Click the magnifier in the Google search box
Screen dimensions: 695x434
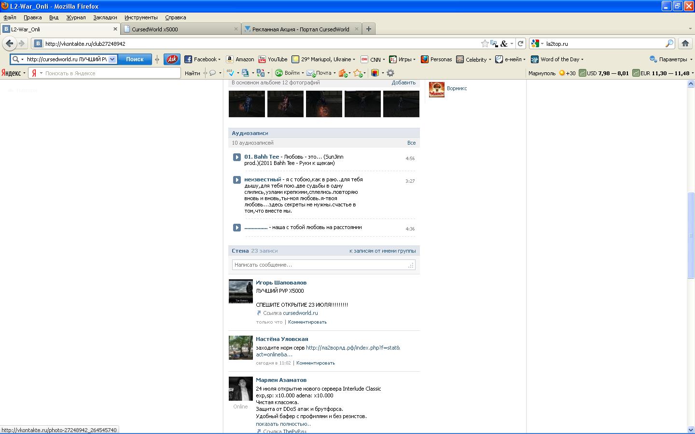[x=669, y=43]
